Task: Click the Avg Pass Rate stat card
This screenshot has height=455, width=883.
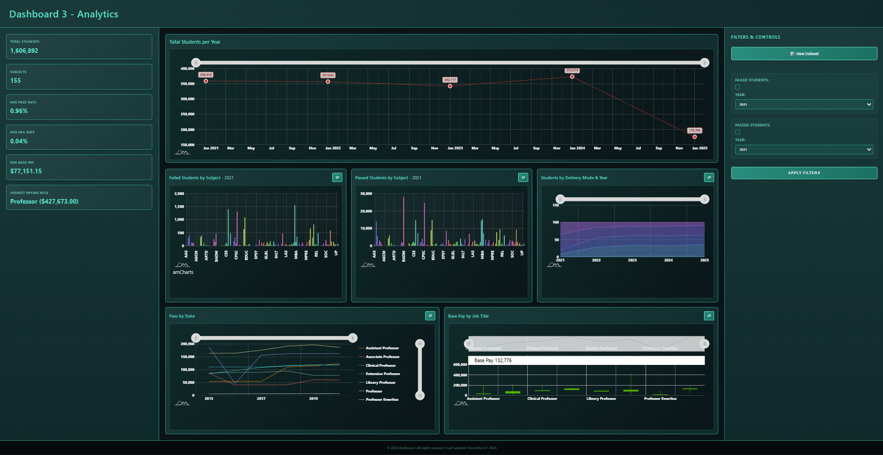Action: pos(79,107)
